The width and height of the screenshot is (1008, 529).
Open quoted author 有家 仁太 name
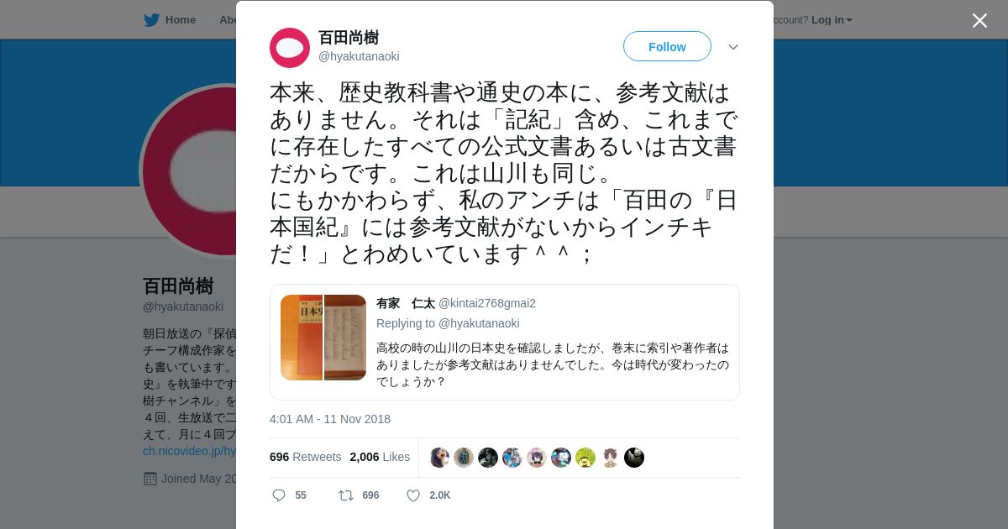pyautogui.click(x=406, y=303)
